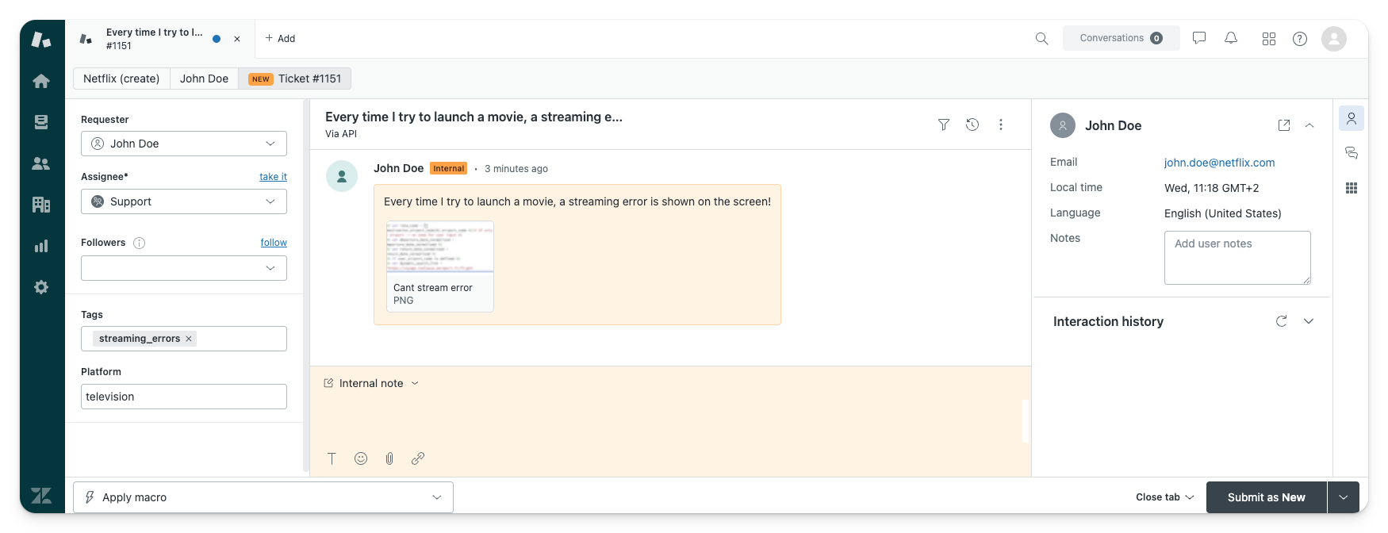The image size is (1388, 533).
Task: Expand the Interaction history section
Action: [1309, 321]
